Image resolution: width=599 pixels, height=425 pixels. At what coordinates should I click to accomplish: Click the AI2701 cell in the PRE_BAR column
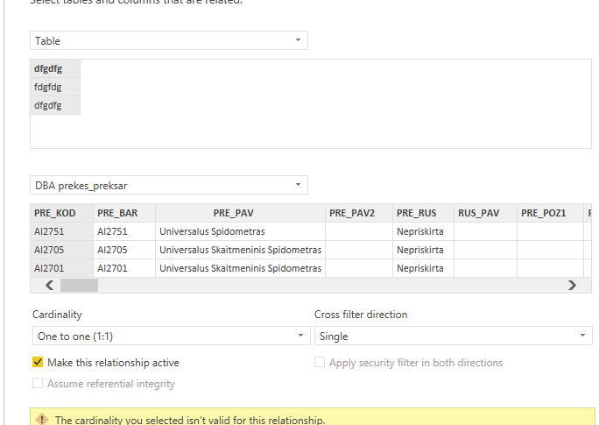[x=124, y=268]
